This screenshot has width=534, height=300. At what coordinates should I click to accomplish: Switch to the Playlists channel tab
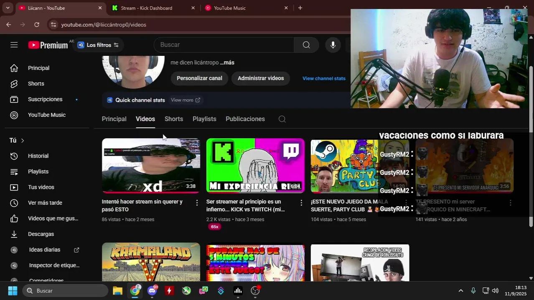point(204,119)
